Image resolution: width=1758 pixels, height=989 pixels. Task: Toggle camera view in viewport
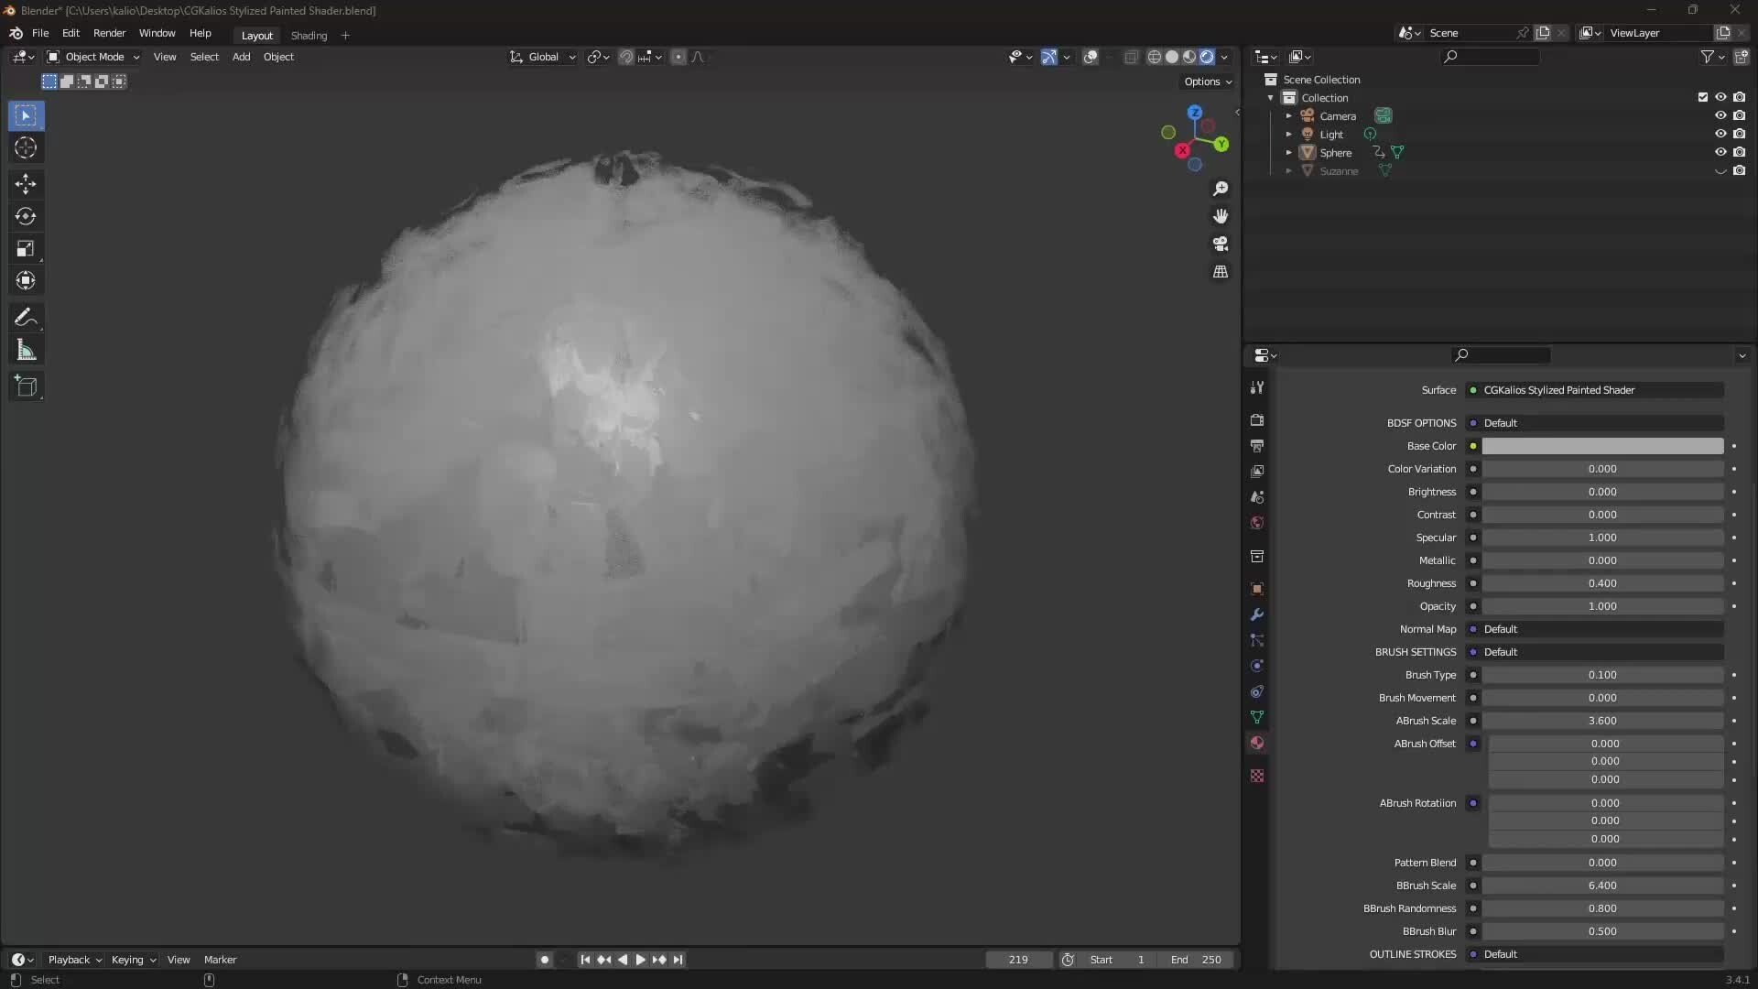tap(1221, 245)
